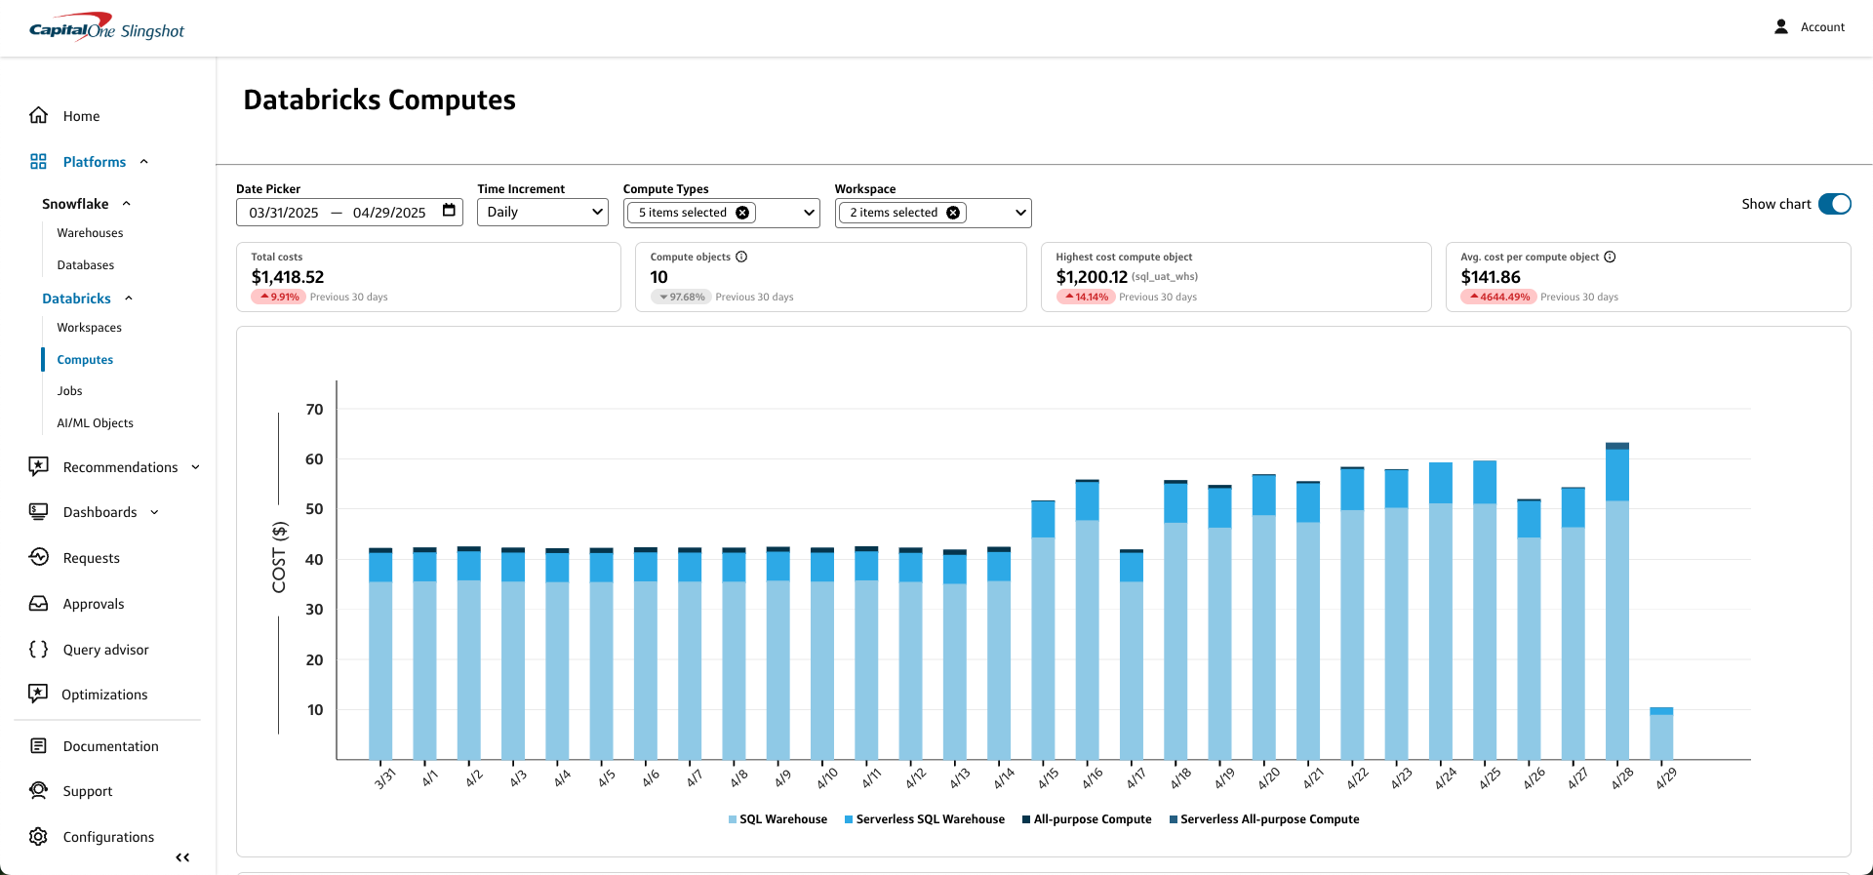Clear the 5 items selected filter
This screenshot has height=875, width=1873.
(x=742, y=213)
